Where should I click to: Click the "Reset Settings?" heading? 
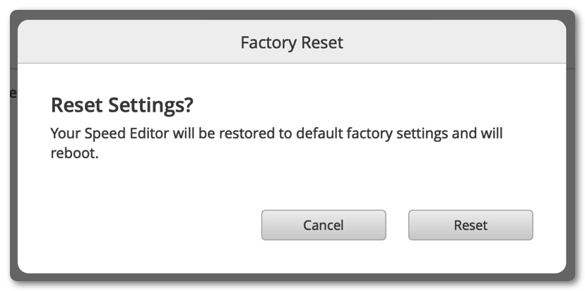click(122, 106)
